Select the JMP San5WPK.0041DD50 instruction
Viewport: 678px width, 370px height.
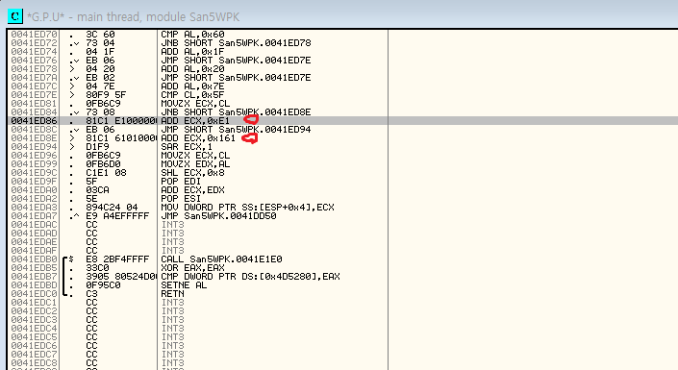[218, 215]
